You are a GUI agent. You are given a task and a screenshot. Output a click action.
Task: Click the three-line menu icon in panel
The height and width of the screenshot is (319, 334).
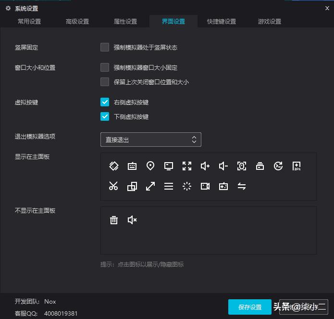tap(169, 186)
